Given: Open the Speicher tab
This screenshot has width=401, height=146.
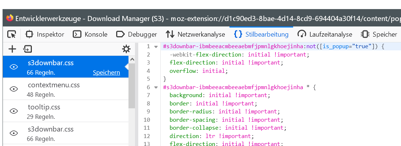Looking at the screenshot, I should click(379, 34).
